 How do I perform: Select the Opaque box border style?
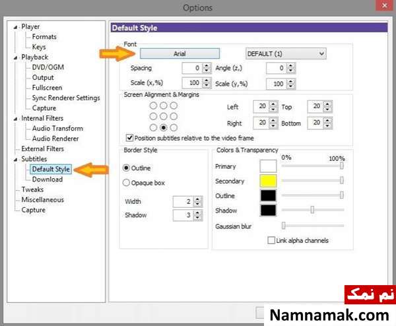[126, 183]
